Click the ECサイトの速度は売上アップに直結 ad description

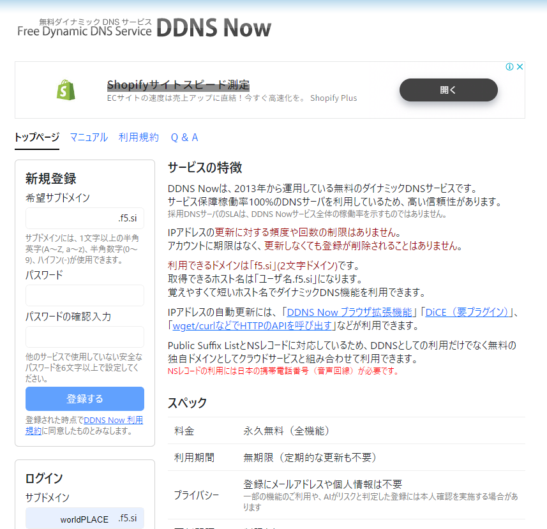[232, 98]
